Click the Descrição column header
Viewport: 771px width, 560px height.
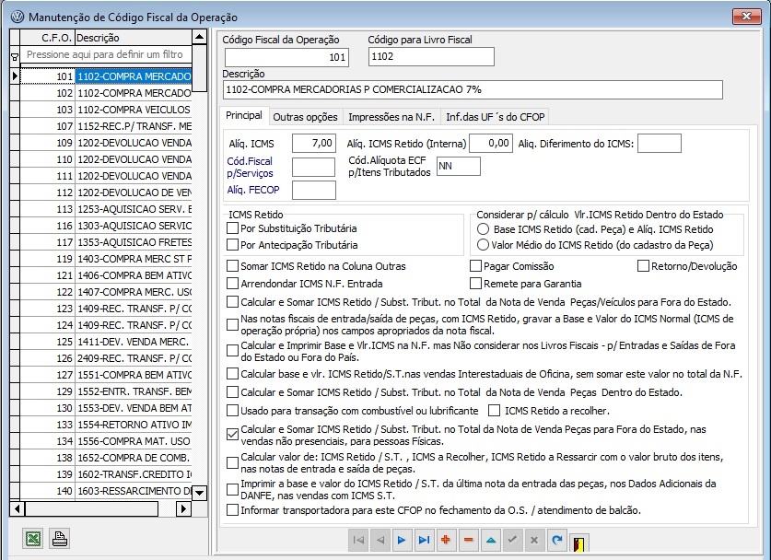click(x=134, y=38)
